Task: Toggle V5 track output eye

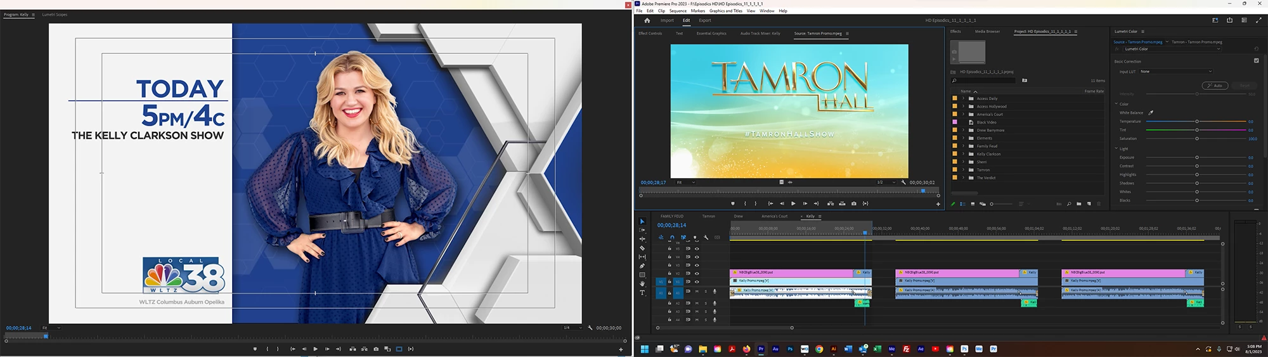Action: [697, 249]
